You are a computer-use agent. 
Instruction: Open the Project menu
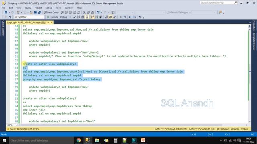[38, 8]
